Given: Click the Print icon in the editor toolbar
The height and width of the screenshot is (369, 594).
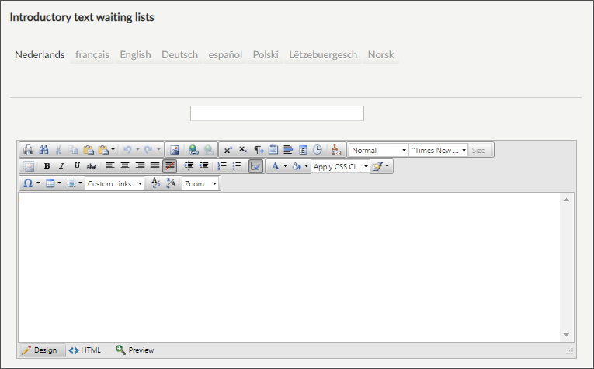Looking at the screenshot, I should pyautogui.click(x=28, y=150).
